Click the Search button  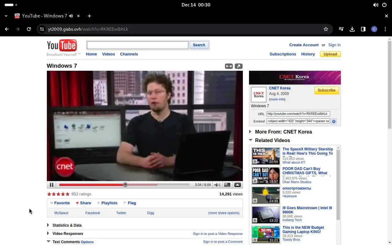[199, 45]
